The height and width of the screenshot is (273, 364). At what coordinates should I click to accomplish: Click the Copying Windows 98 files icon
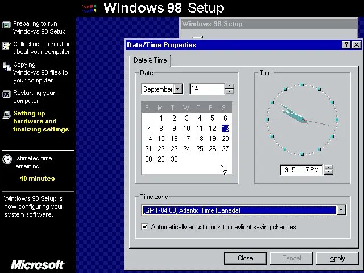coord(7,67)
